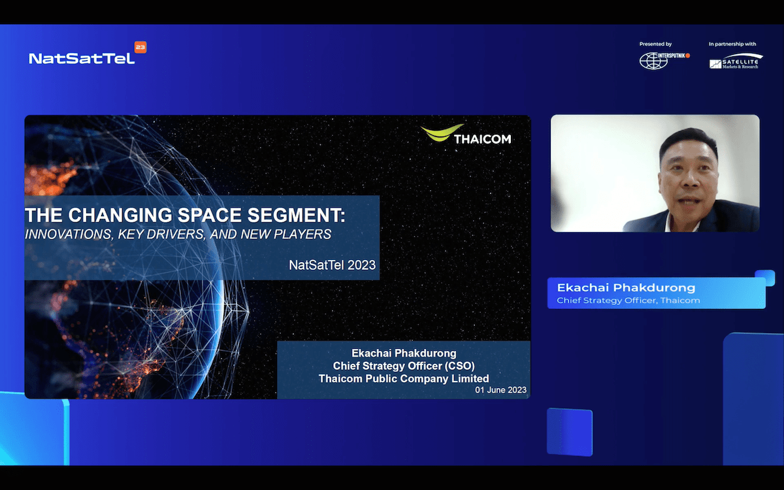Image resolution: width=784 pixels, height=490 pixels.
Task: Click the "NatSatTel 2023" text on slide
Action: tap(333, 266)
